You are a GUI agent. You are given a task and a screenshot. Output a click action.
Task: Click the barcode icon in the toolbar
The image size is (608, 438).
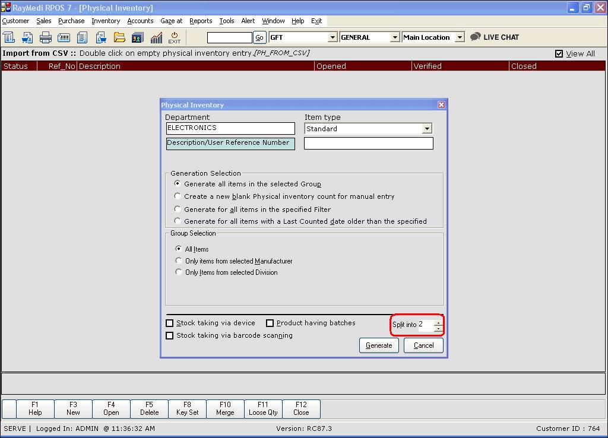64,37
